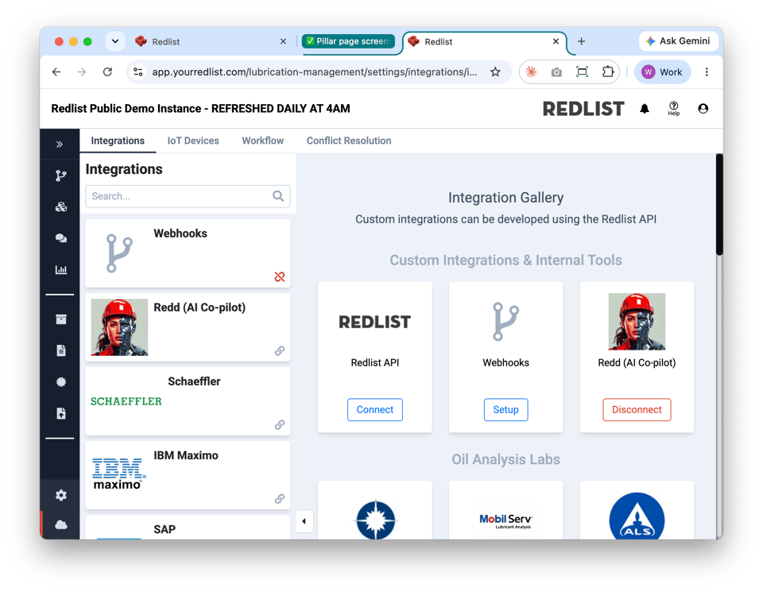Click the link icon on Redd (AI Co-pilot) row
Image resolution: width=763 pixels, height=592 pixels.
(279, 350)
